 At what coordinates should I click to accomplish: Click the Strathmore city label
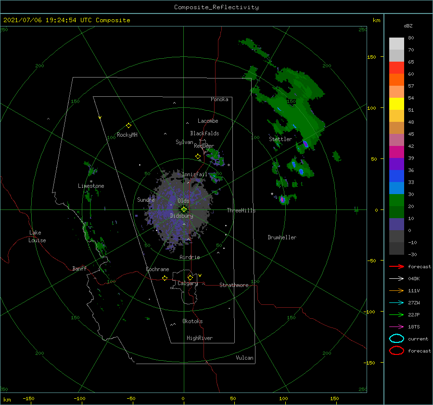tap(234, 285)
